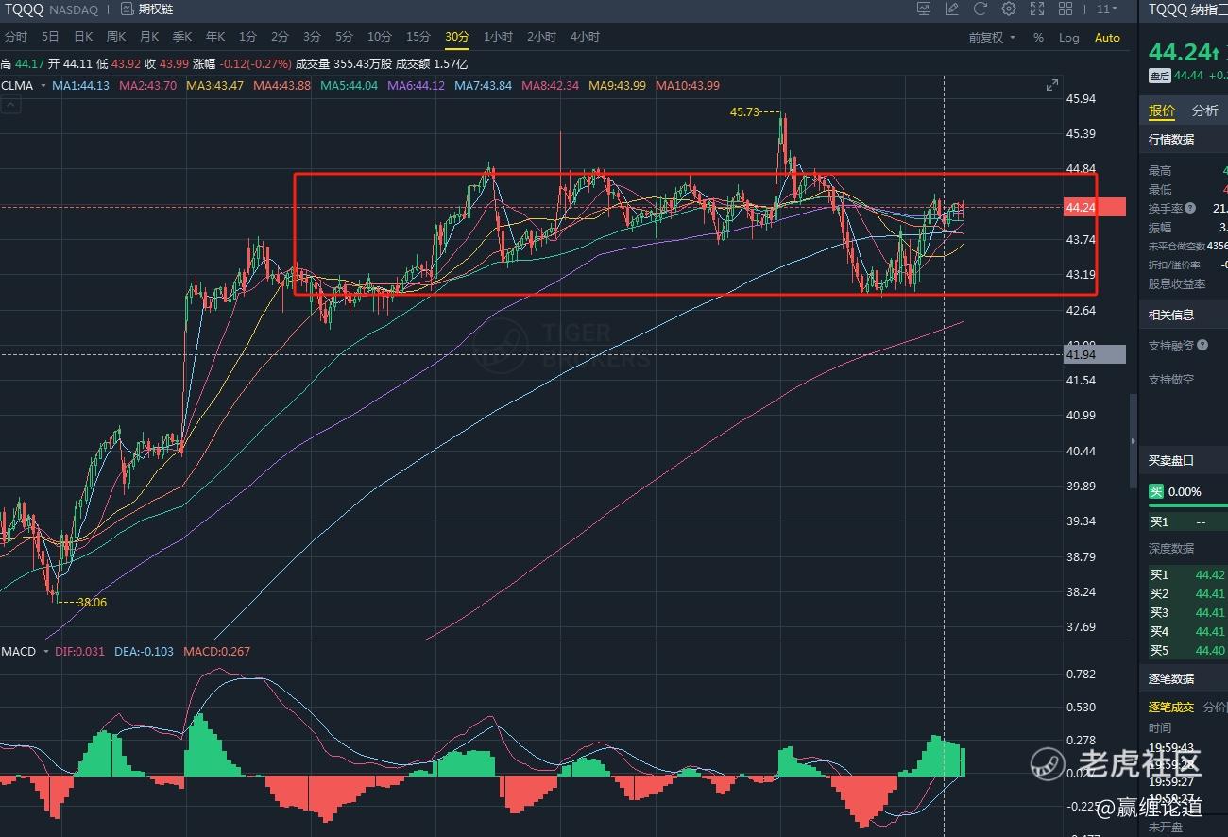Select the 3分 period
The image size is (1228, 837).
click(312, 37)
